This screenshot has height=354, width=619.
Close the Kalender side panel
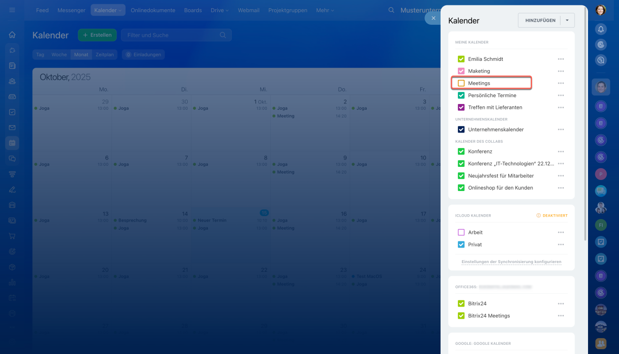point(433,18)
